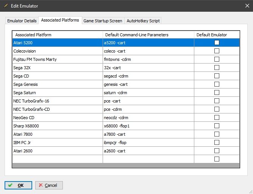Select the Associated Platforms tab
253x194 pixels.
pos(60,20)
